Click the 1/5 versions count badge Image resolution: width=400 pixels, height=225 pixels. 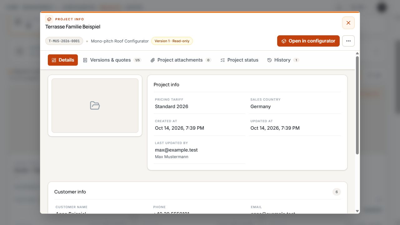(x=137, y=60)
